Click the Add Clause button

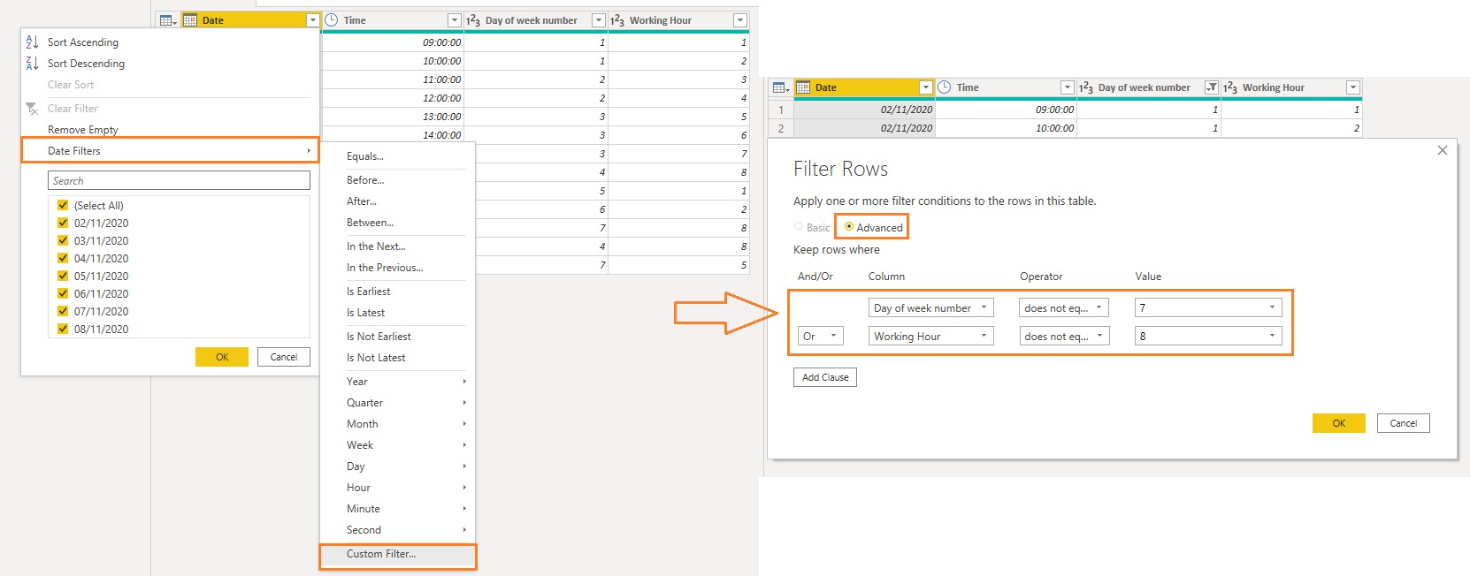tap(825, 377)
